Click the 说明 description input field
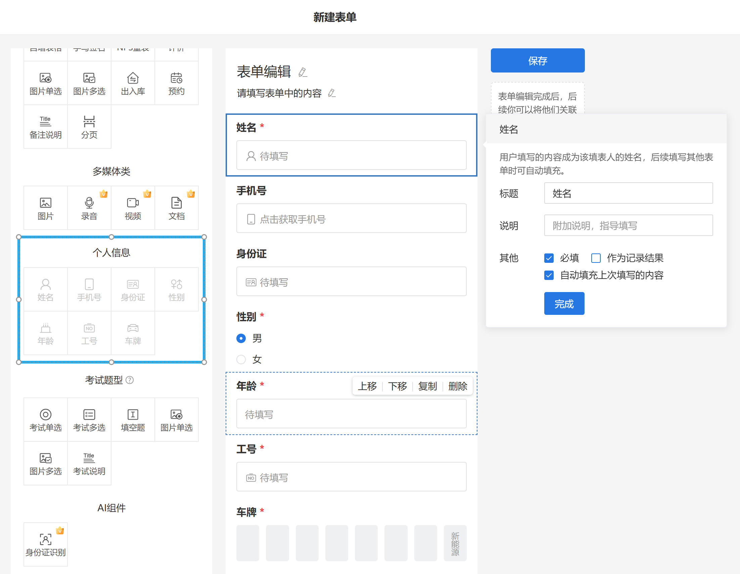740x574 pixels. (628, 225)
